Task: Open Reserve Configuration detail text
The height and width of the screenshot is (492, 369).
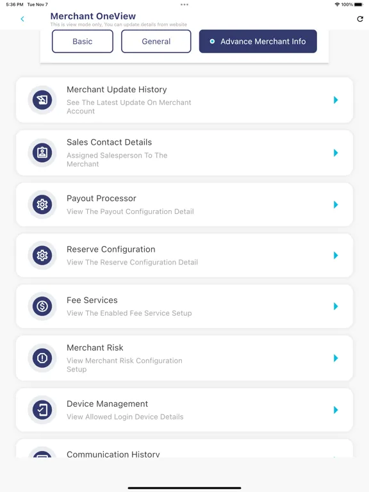Action: [x=132, y=262]
